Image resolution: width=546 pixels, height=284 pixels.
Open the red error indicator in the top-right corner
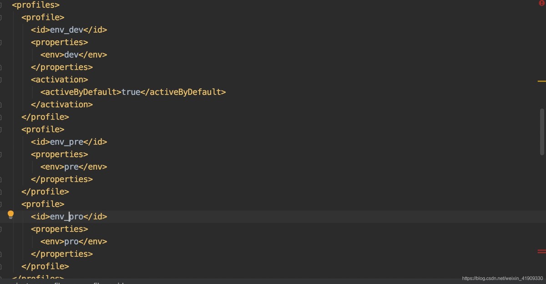541,3
